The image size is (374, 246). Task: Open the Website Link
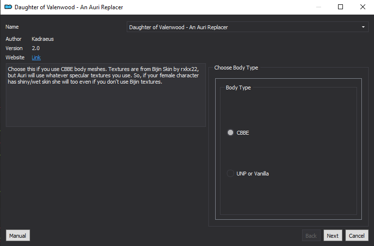[36, 57]
